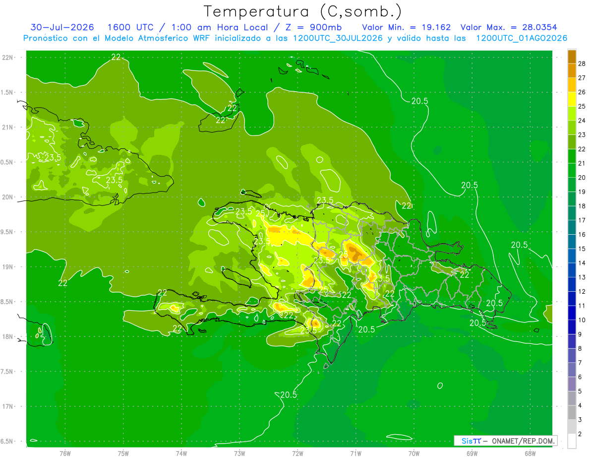Click legend value '13'
The width and height of the screenshot is (595, 460).
pyautogui.click(x=582, y=277)
